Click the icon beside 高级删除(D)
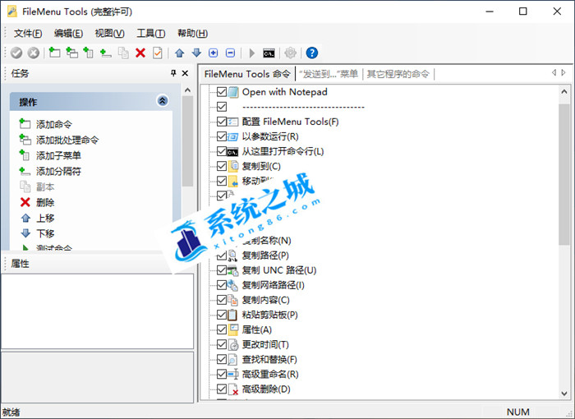 233,389
